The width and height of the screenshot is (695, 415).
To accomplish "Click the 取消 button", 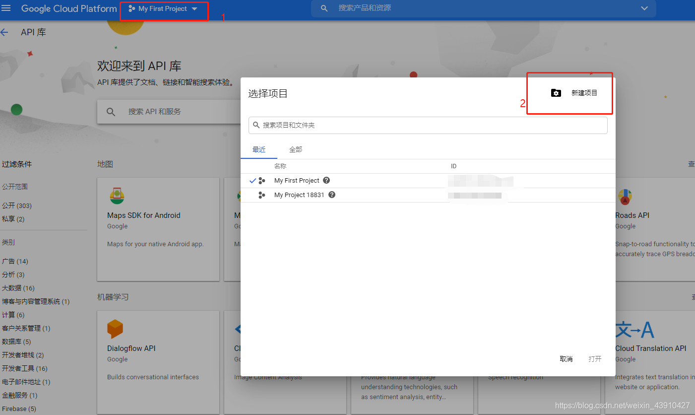I will click(566, 359).
